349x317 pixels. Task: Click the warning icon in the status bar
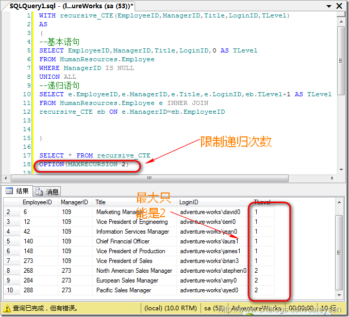coord(7,308)
